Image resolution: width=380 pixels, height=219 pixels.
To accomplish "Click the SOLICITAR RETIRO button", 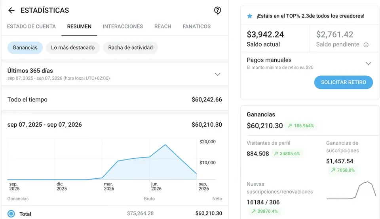I will [x=344, y=82].
